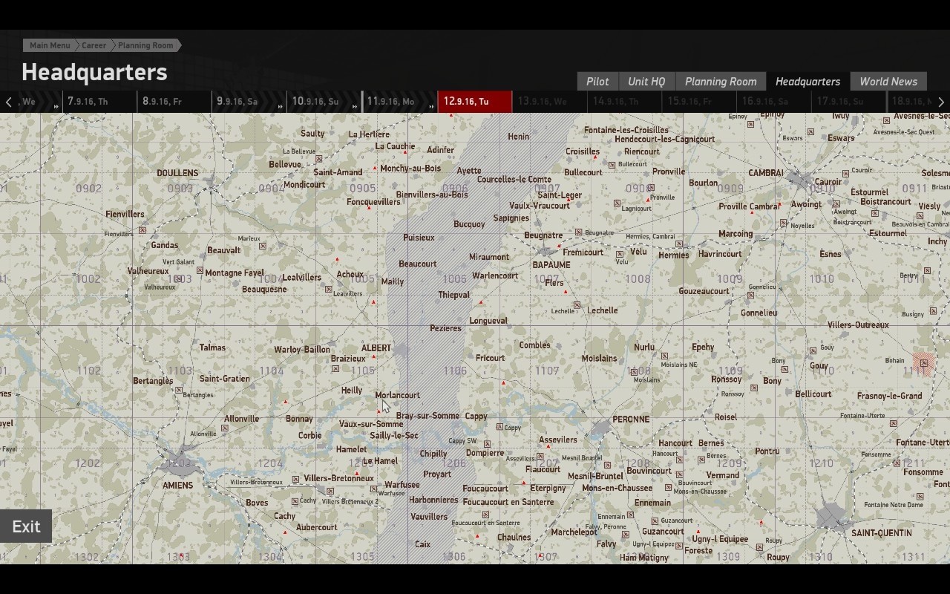This screenshot has height=594, width=950.
Task: Click the Exit button
Action: pos(26,526)
